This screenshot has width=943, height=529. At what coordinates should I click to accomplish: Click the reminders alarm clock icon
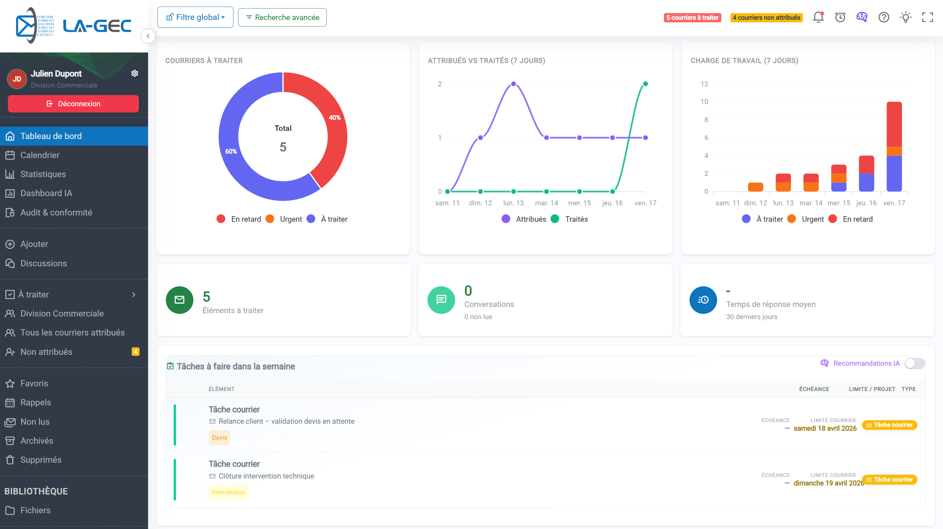coord(840,17)
